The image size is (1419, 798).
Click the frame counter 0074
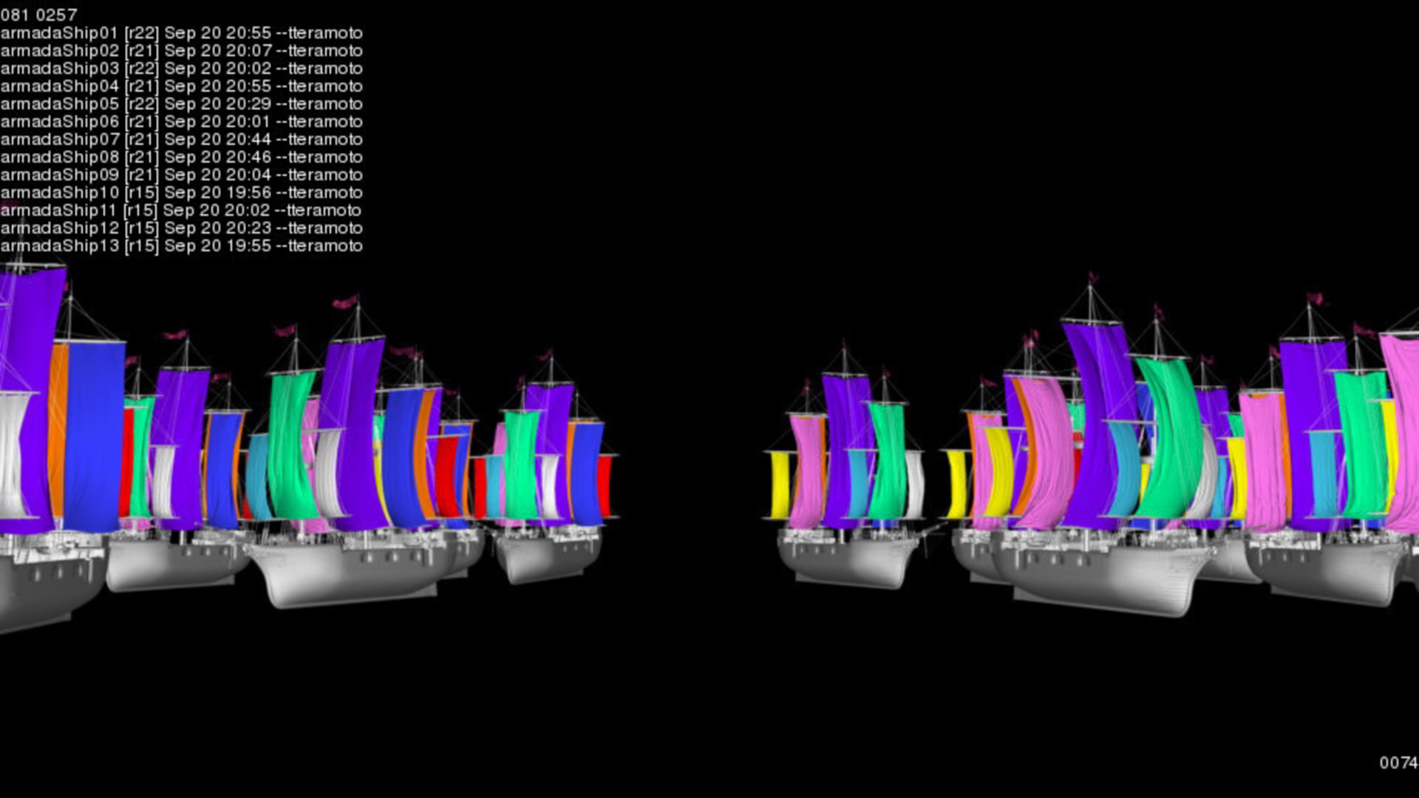pyautogui.click(x=1399, y=763)
